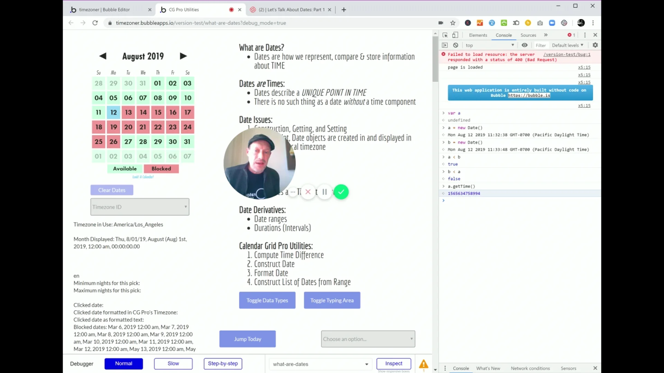The width and height of the screenshot is (664, 373).
Task: Open Chrome three-dot menu
Action: point(593,23)
